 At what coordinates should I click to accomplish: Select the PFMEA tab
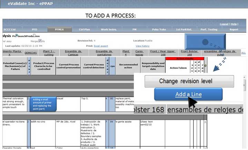pyautogui.click(x=59, y=29)
